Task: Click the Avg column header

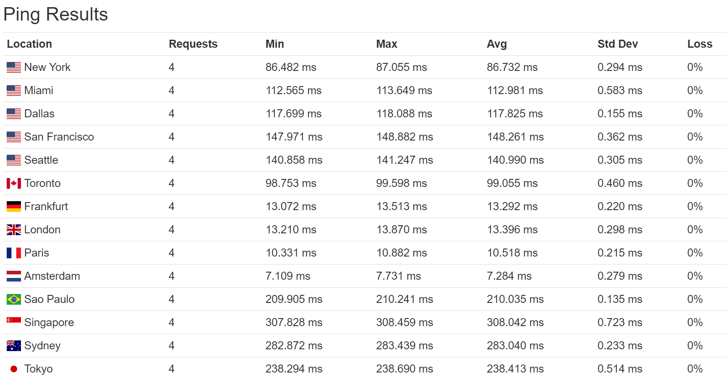Action: tap(497, 44)
